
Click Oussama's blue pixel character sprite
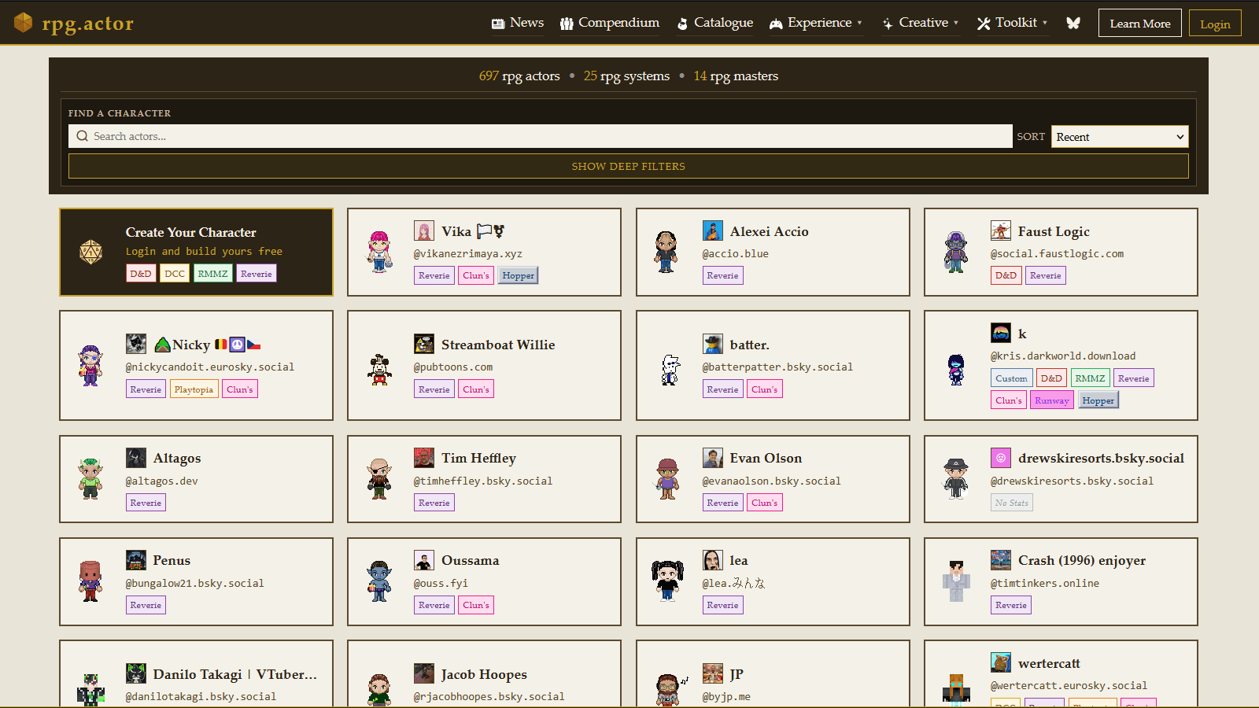pyautogui.click(x=379, y=581)
